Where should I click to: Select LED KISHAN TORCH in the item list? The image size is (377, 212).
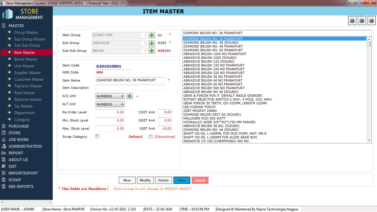(196, 107)
